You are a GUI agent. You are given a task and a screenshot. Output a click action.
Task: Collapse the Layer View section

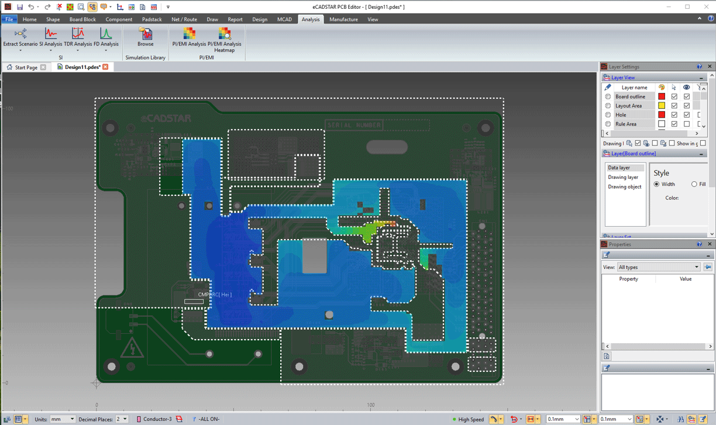coord(701,78)
